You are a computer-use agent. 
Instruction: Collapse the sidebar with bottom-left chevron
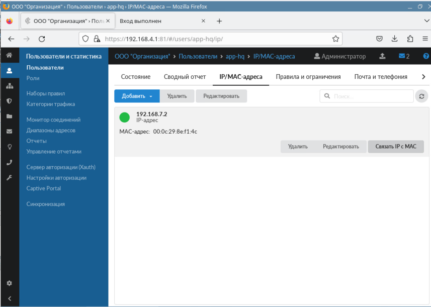pos(9,299)
